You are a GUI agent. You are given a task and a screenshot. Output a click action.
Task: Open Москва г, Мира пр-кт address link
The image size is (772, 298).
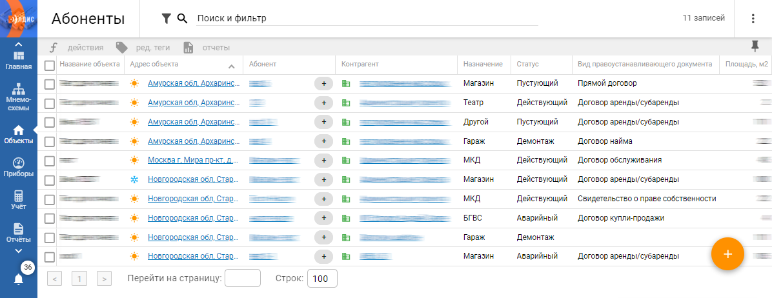194,161
